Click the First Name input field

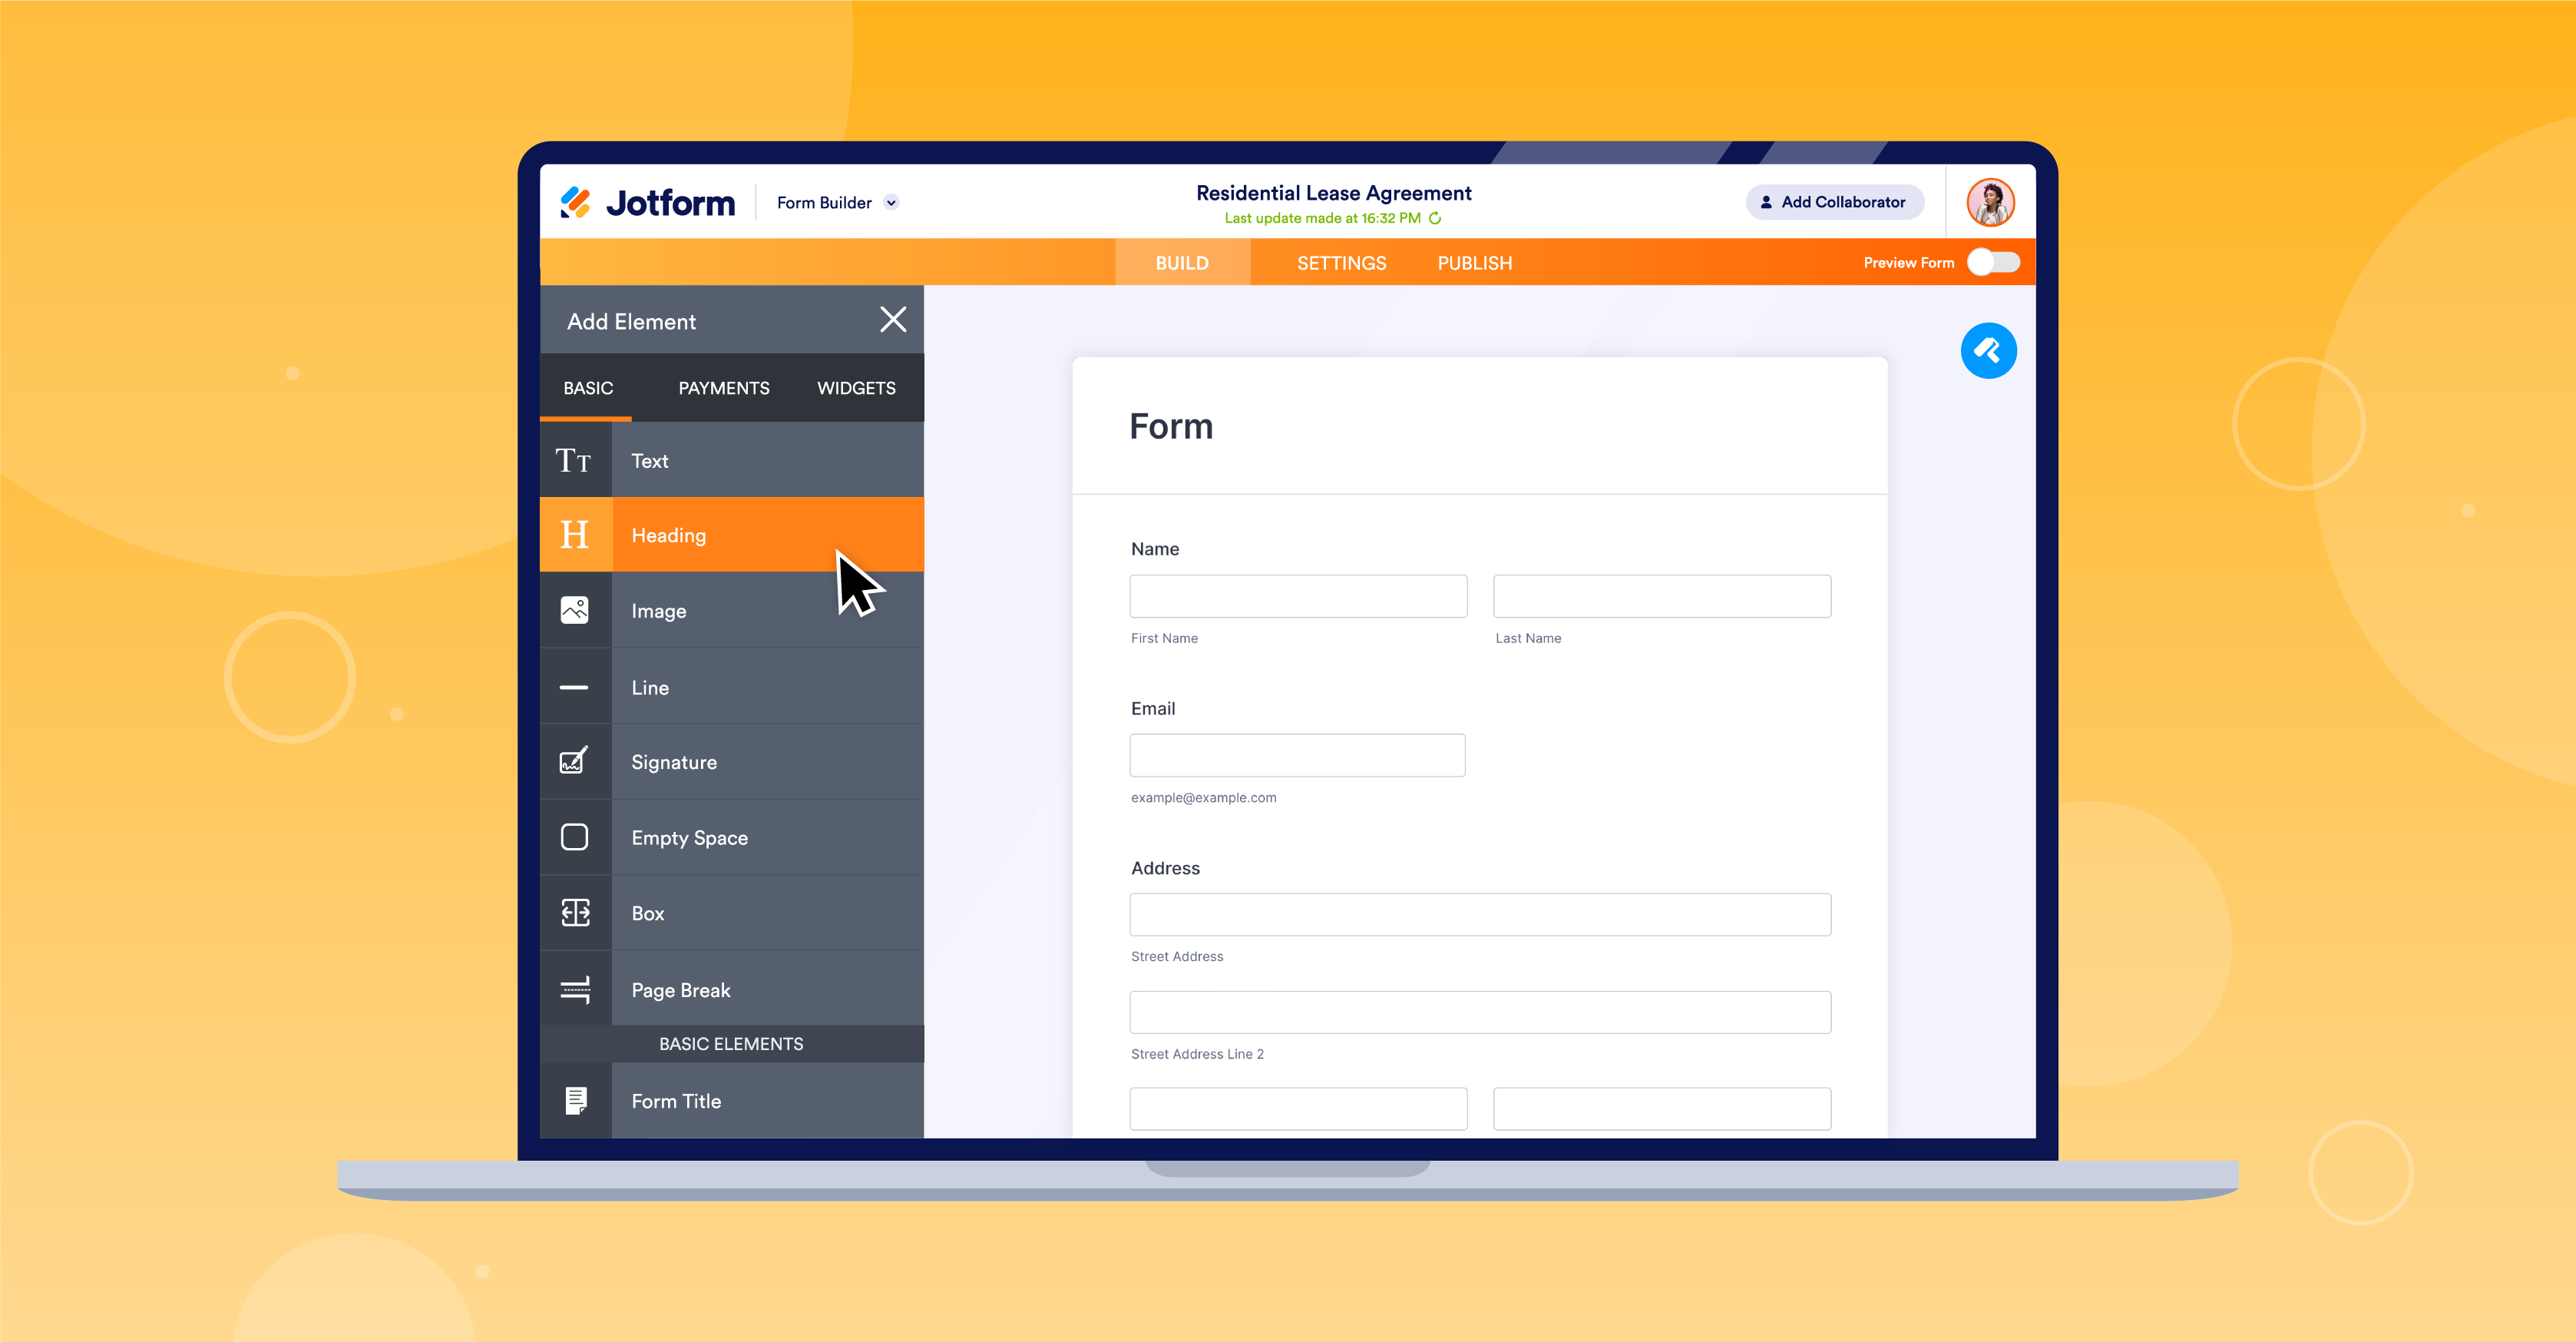tap(1297, 595)
